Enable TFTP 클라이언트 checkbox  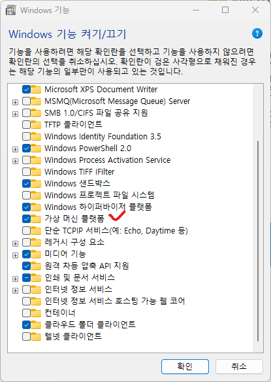point(26,124)
